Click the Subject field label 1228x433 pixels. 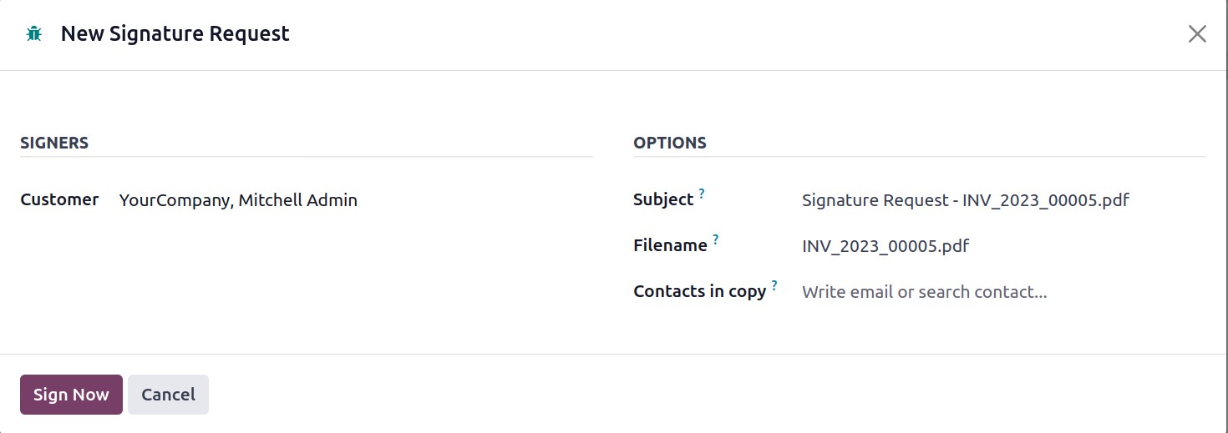(x=663, y=200)
